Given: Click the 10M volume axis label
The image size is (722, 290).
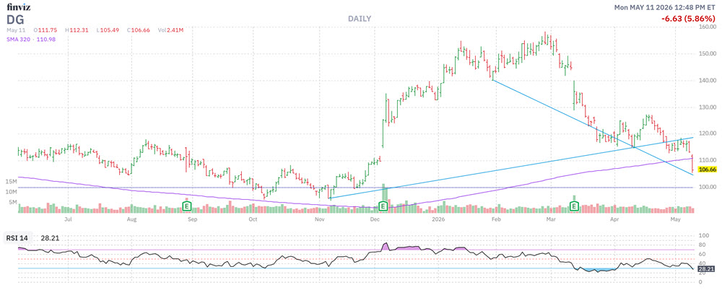Looking at the screenshot, I should 12,191.
